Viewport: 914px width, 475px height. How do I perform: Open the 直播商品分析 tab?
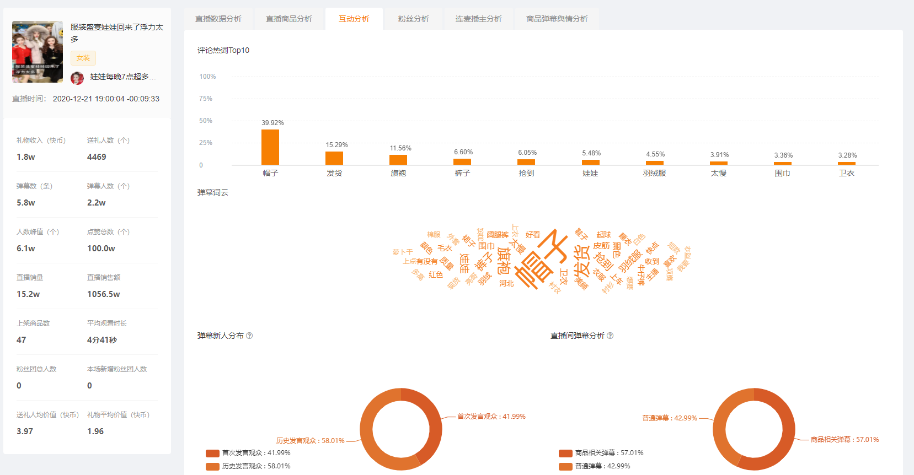coord(289,19)
